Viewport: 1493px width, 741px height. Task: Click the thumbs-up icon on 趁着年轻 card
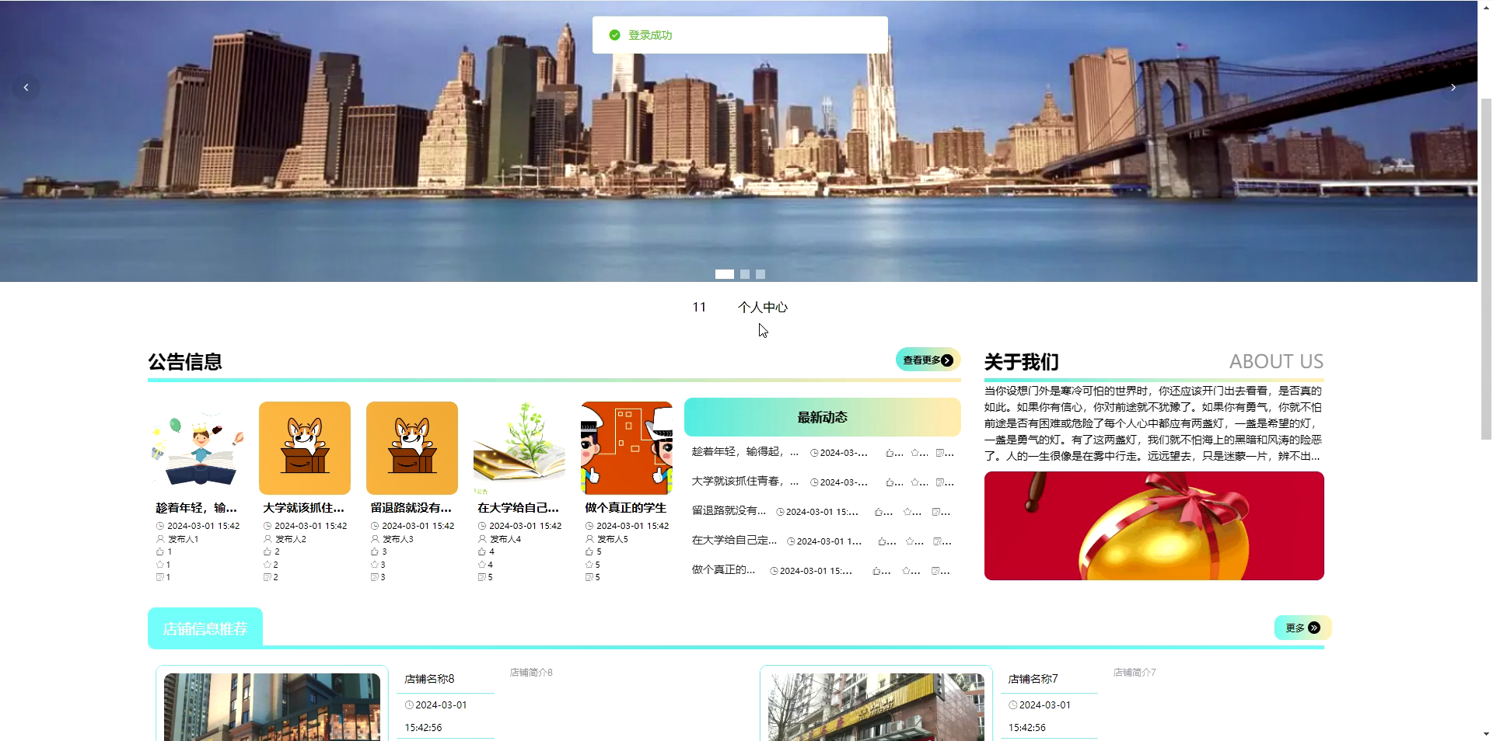tap(159, 551)
